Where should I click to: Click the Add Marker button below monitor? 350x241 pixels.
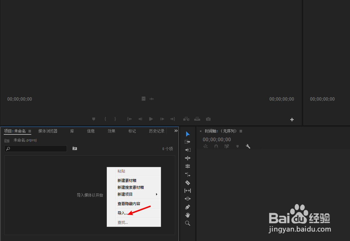[x=94, y=119]
